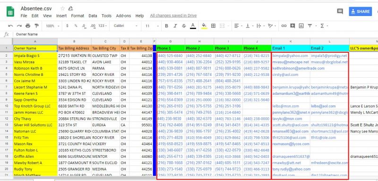Toggle Bold formatting
Viewport: 378px width, 181px height.
[x=166, y=26]
